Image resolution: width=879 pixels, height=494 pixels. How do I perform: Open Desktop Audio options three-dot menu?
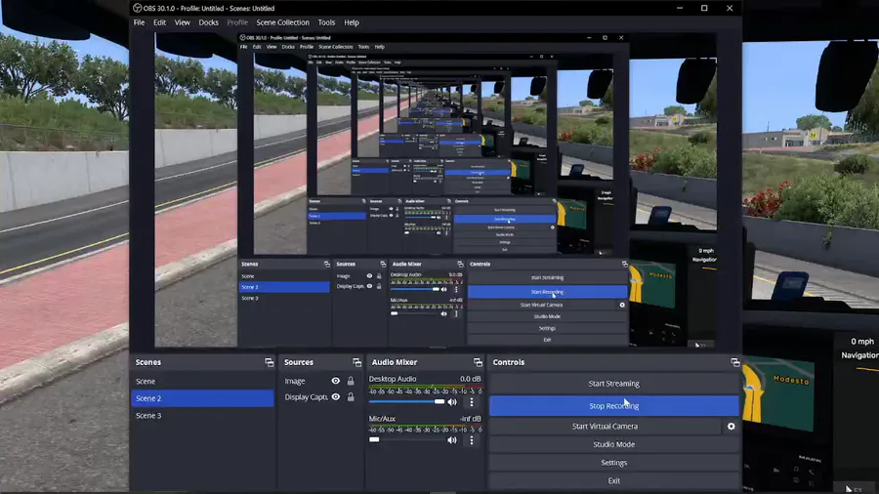[x=472, y=402]
